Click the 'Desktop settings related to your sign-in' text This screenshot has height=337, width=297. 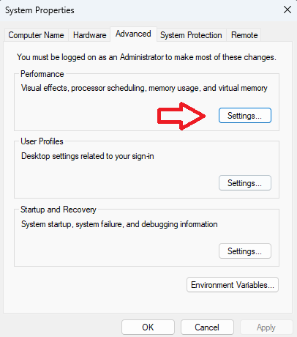click(88, 156)
